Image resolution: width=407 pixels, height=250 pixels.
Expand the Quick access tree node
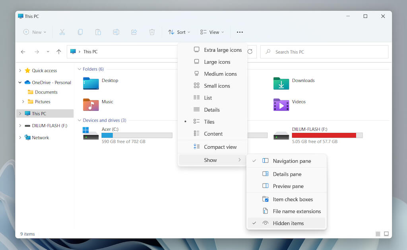pyautogui.click(x=20, y=71)
